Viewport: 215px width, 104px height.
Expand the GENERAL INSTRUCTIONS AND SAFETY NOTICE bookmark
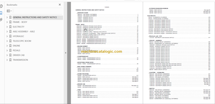(x=7, y=17)
